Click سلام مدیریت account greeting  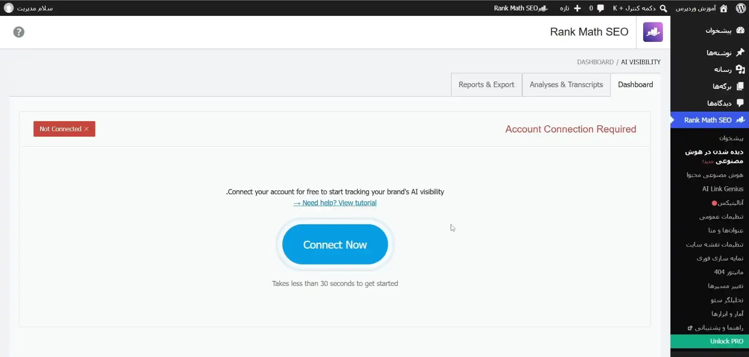[x=35, y=8]
